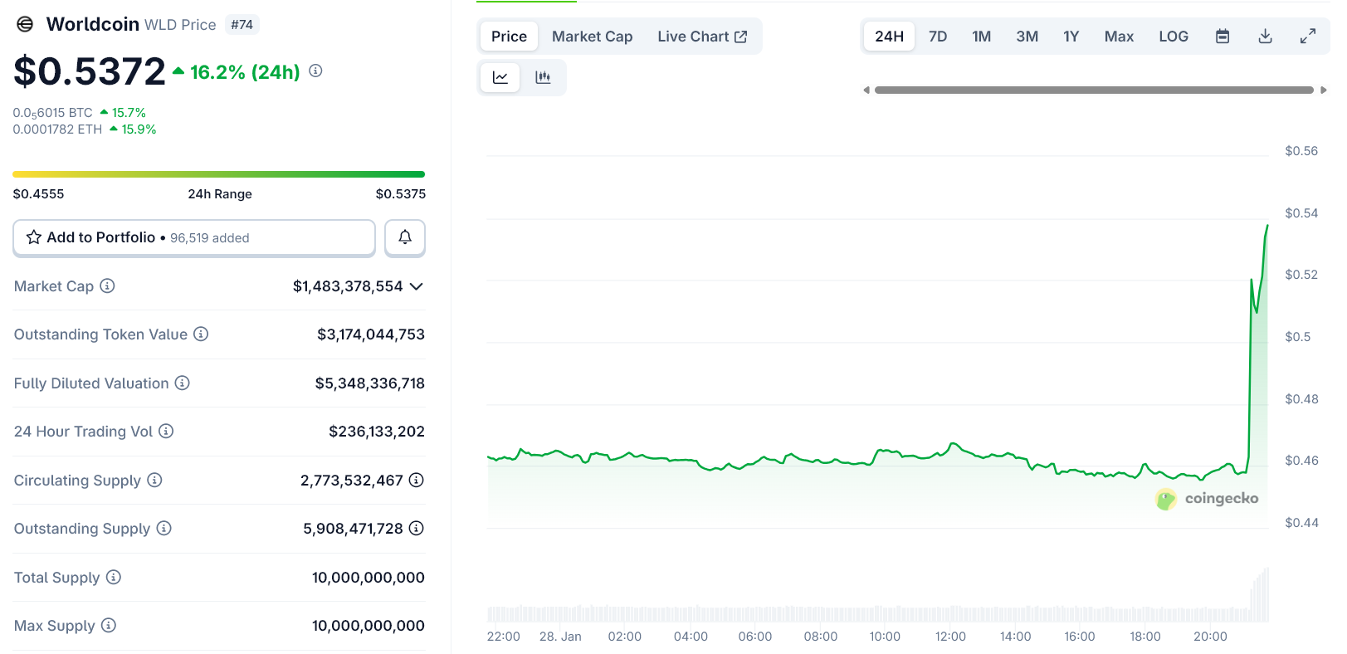Toggle the LOG scale option
Screen dimensions: 1347x654
point(1173,37)
